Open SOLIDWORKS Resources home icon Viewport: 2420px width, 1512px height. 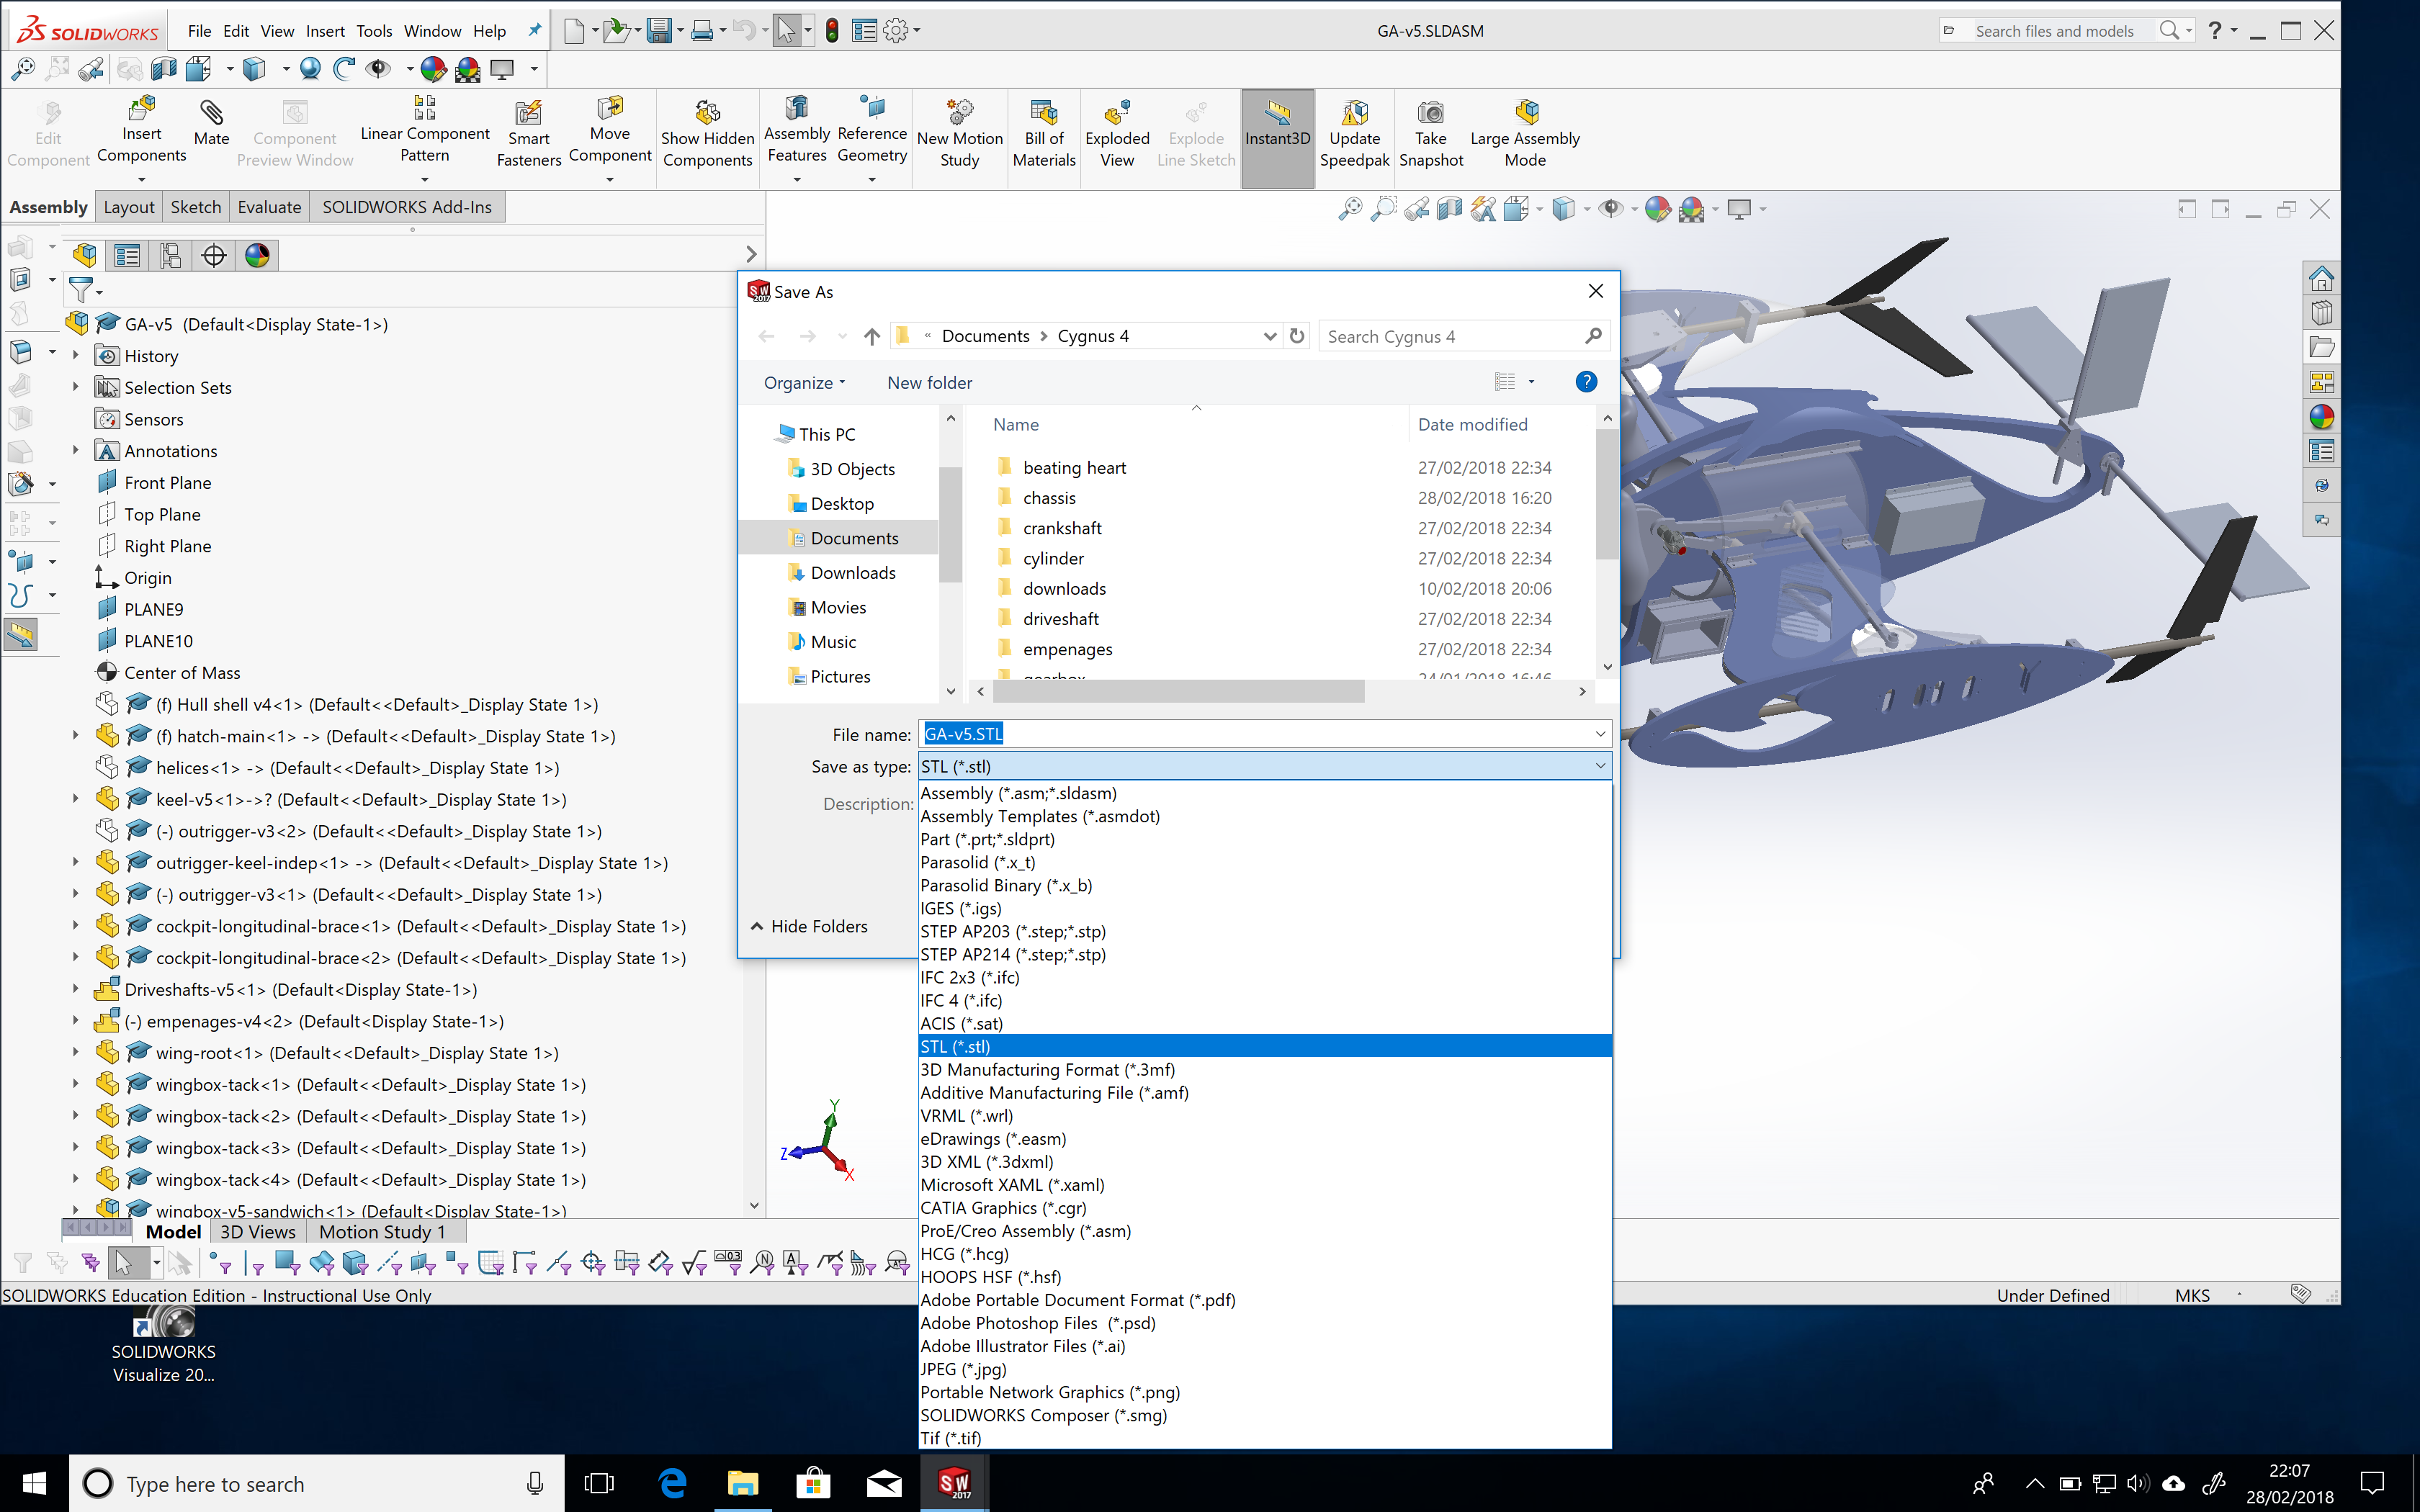(x=2322, y=278)
